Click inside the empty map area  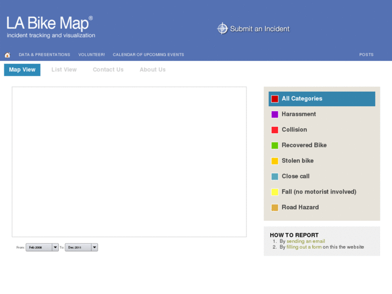(129, 162)
